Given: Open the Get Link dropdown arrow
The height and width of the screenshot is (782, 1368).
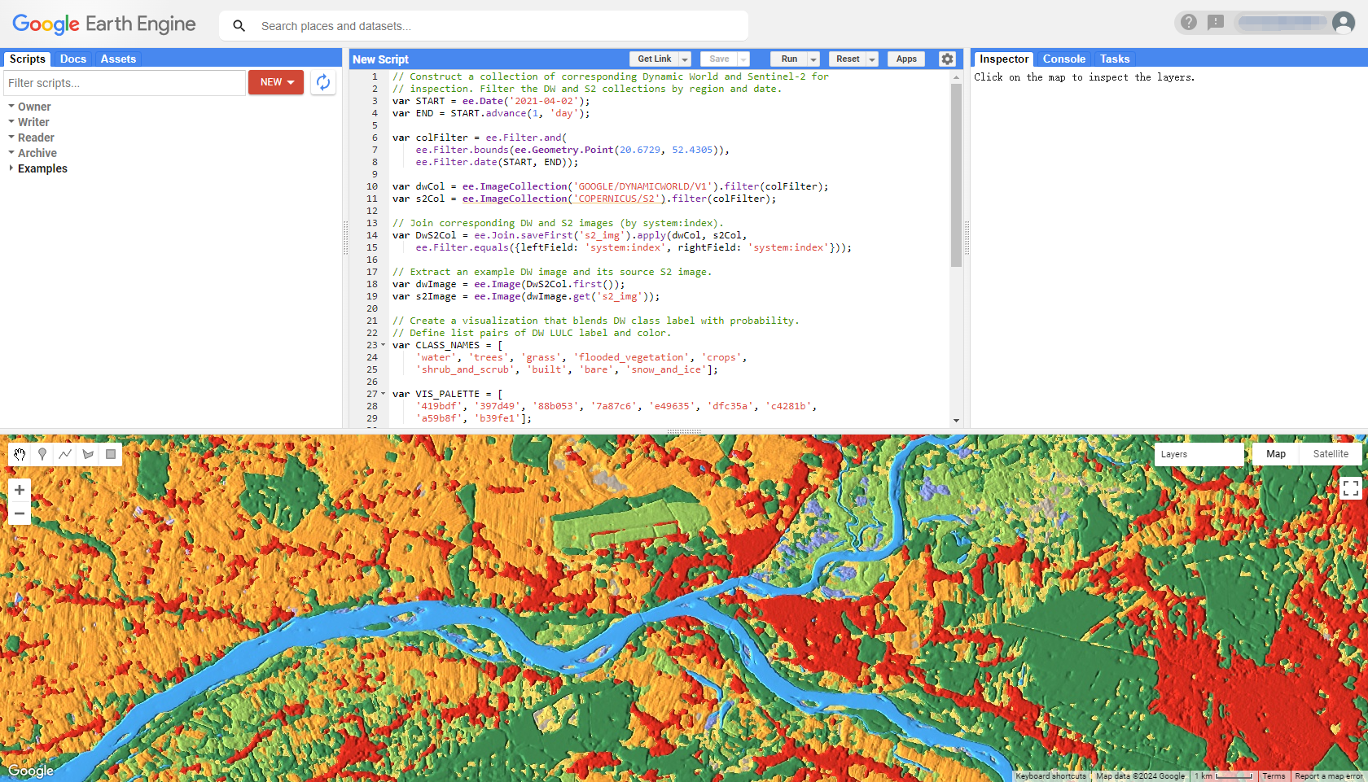Looking at the screenshot, I should click(685, 59).
